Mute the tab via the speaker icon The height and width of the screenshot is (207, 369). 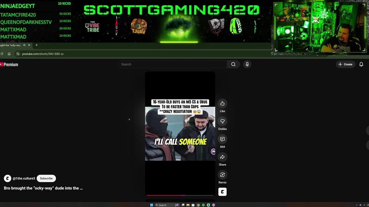[x=24, y=45]
